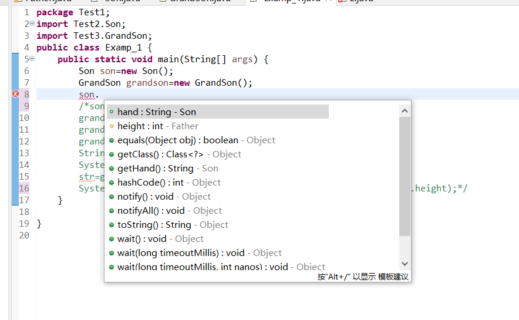Click line number 16 in the gutter
This screenshot has height=320, width=519.
[24, 188]
